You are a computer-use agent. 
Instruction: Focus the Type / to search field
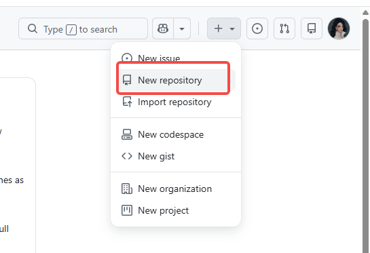coord(83,28)
